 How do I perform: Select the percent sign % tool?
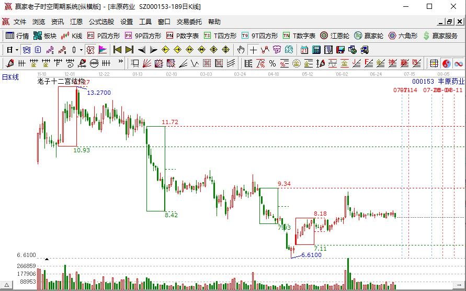click(272, 63)
